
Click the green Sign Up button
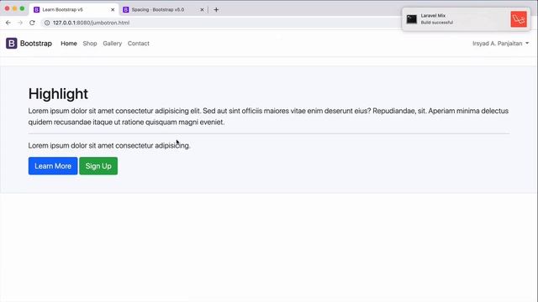[98, 166]
